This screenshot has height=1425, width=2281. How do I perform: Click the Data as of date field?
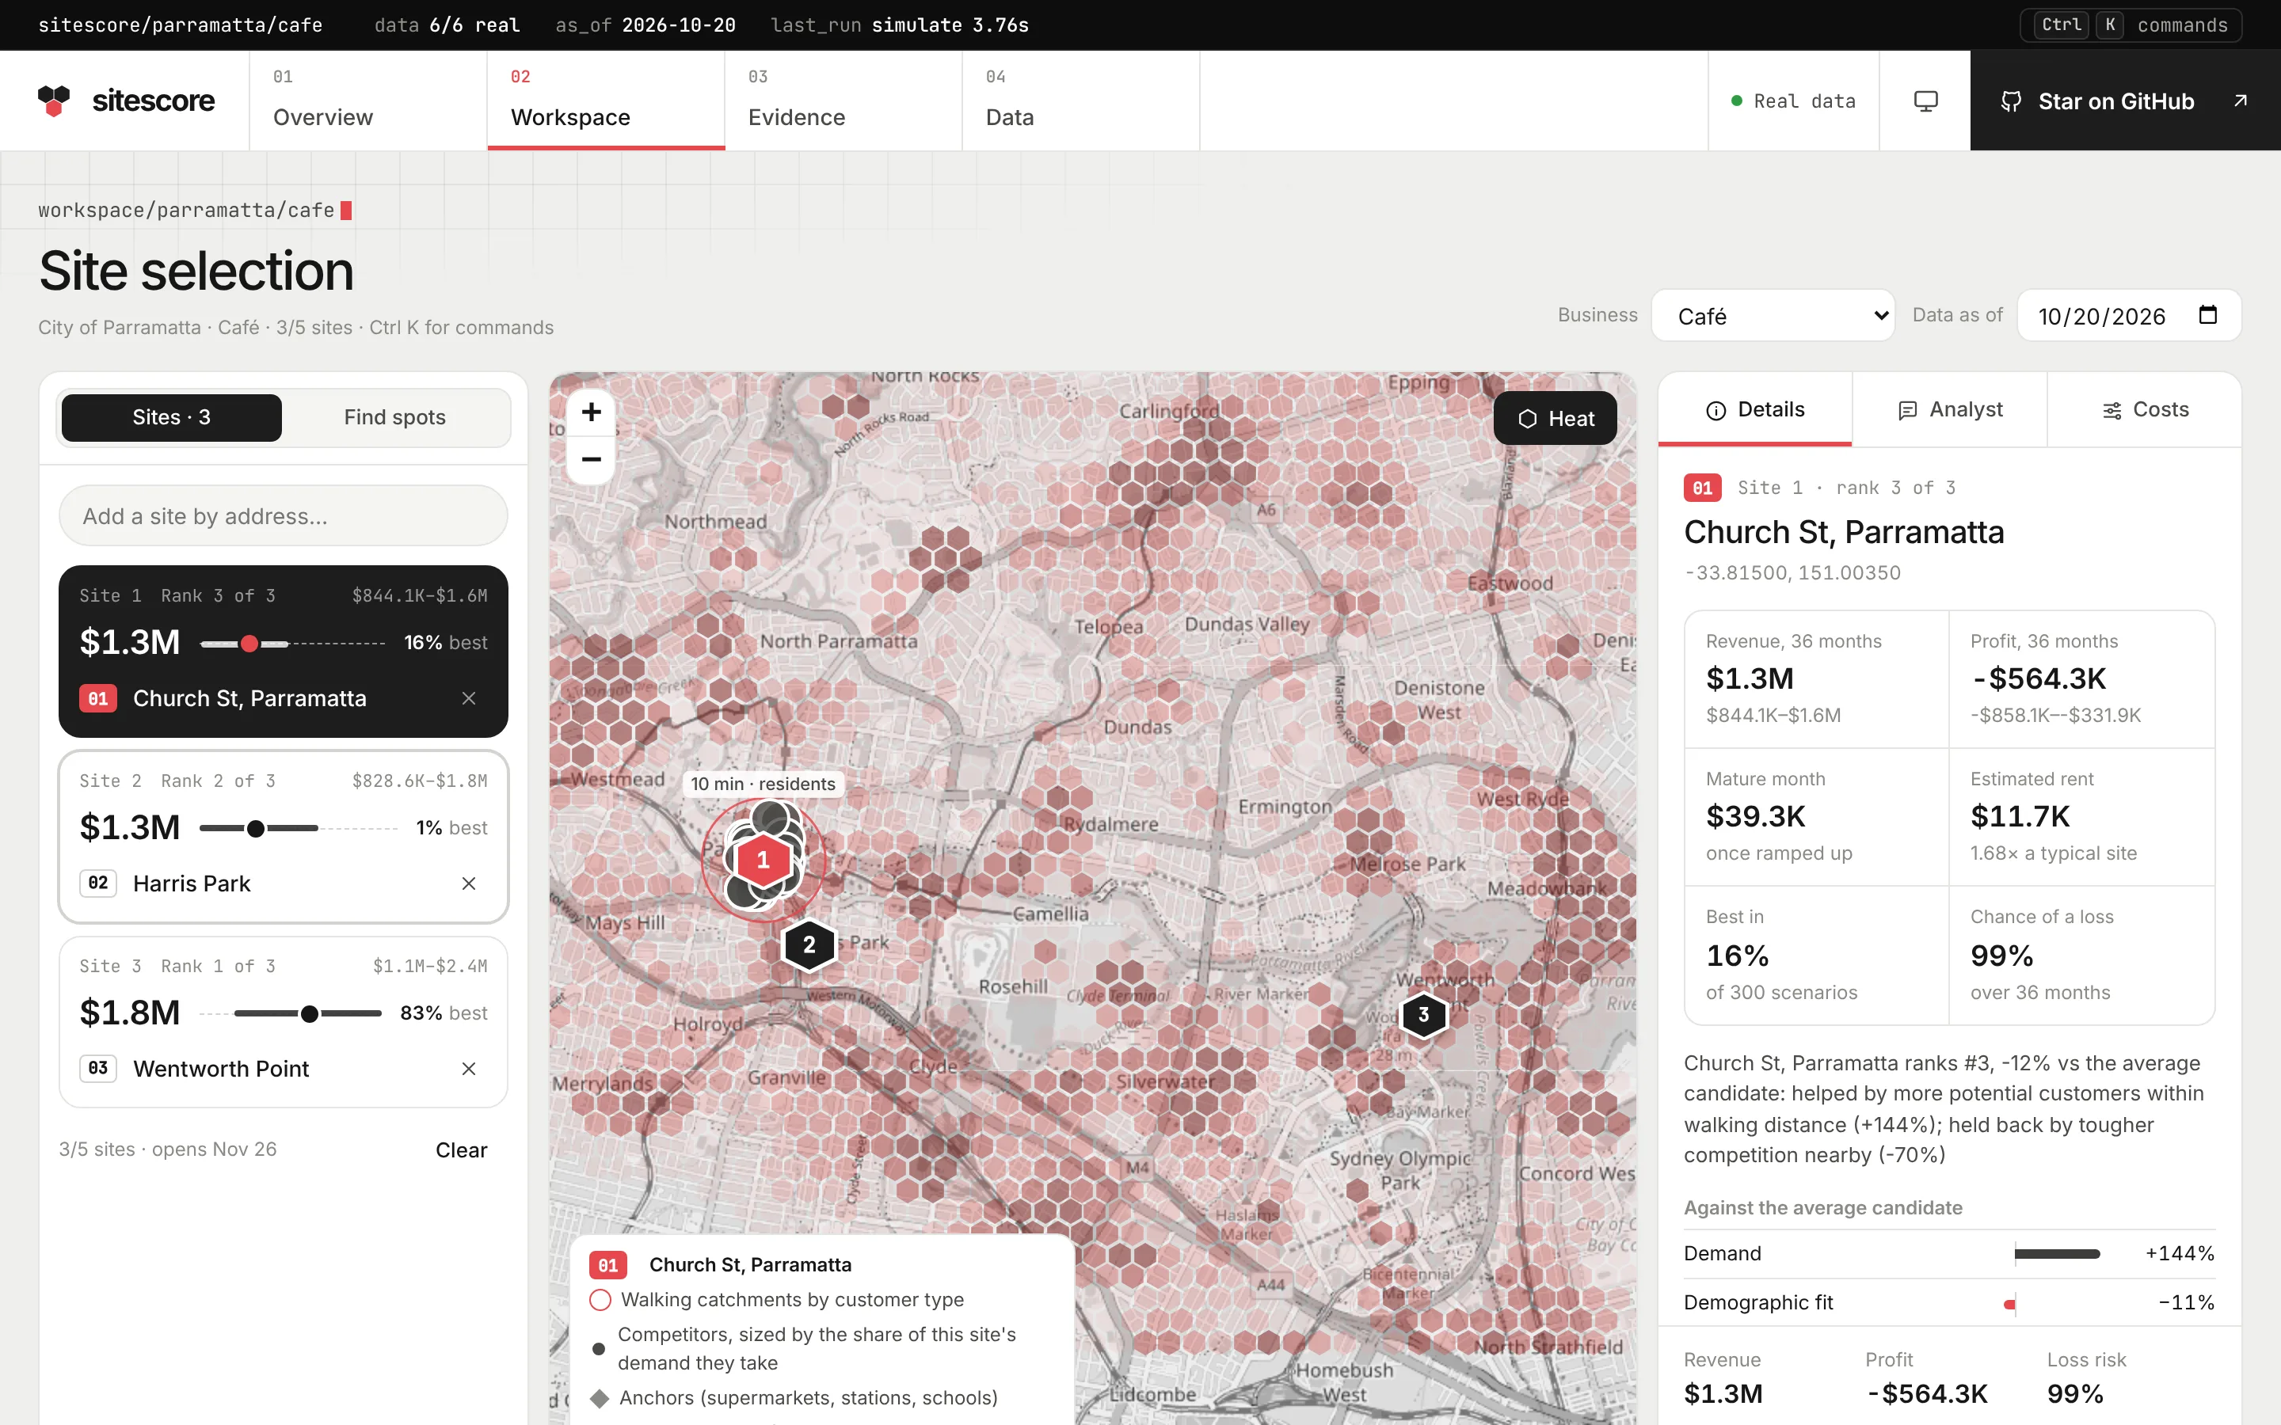click(x=2129, y=316)
